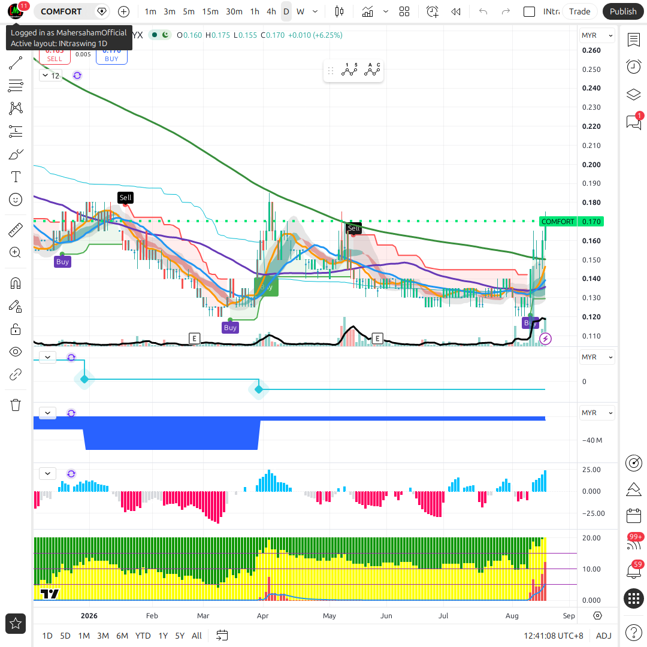Collapse second pane indicator legend
647x647 pixels.
(x=47, y=357)
